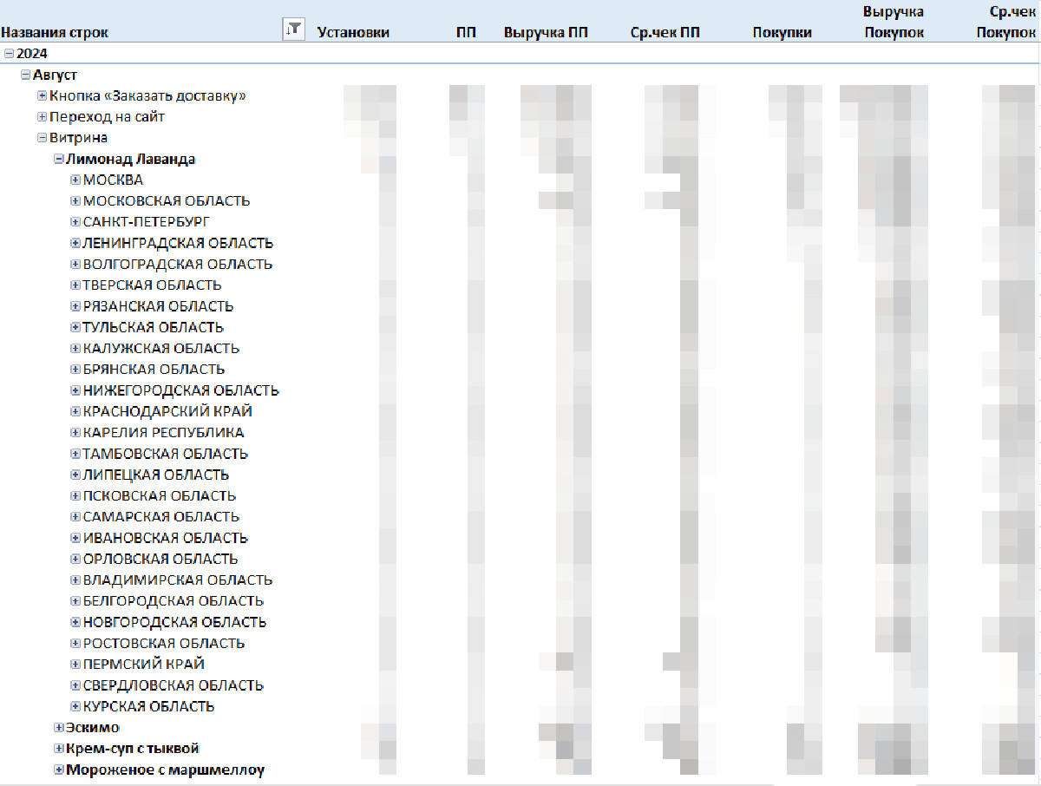Image resolution: width=1041 pixels, height=786 pixels.
Task: Select the КУРСКАЯ ОБЛАСТЬ row label
Action: [x=148, y=706]
